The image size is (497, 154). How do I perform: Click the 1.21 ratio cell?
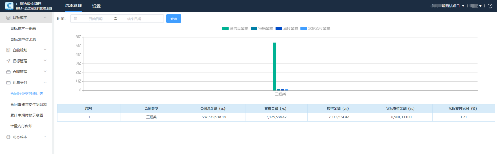pyautogui.click(x=464, y=117)
